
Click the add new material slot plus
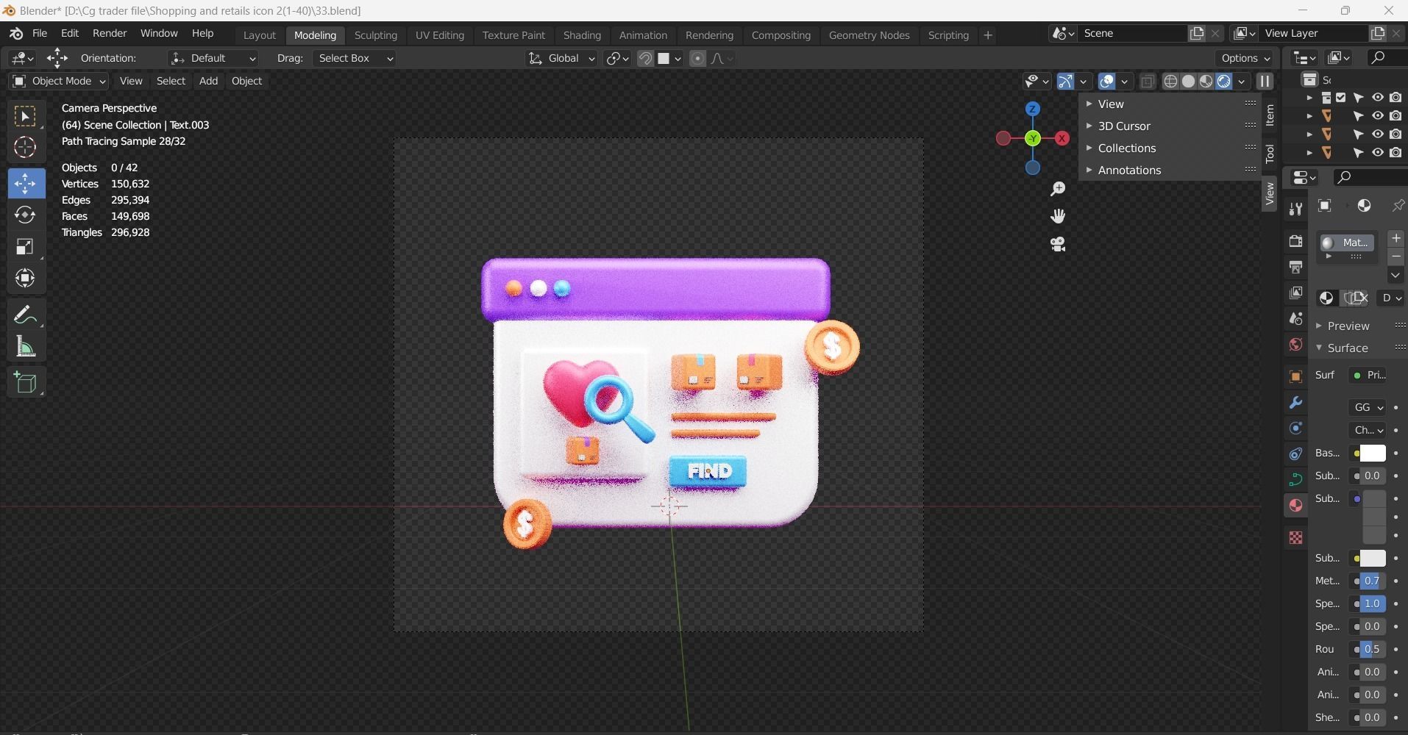click(1395, 238)
